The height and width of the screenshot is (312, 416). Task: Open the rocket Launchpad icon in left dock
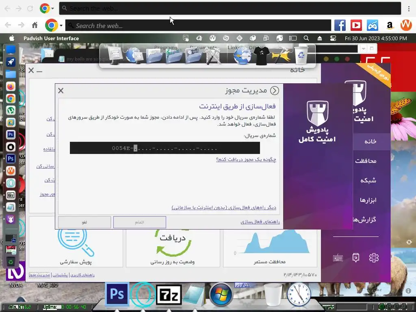pyautogui.click(x=11, y=62)
